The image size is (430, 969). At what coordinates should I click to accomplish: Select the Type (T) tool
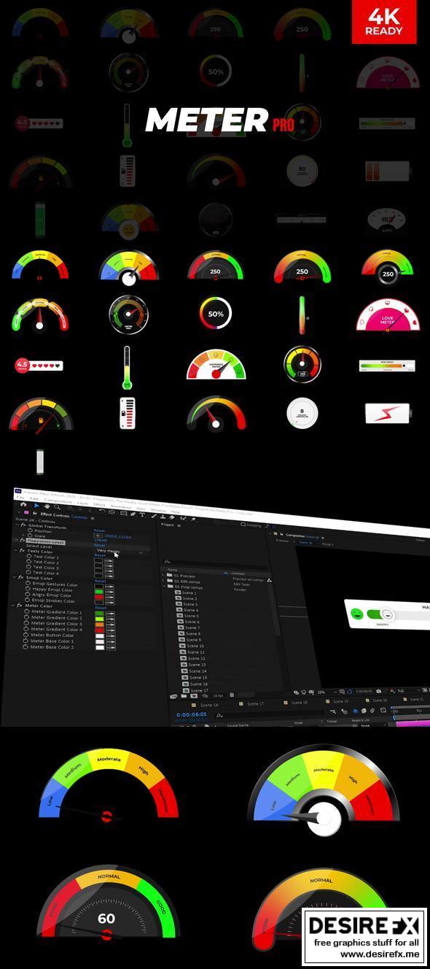coord(142,515)
